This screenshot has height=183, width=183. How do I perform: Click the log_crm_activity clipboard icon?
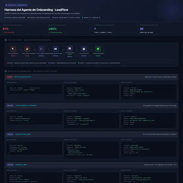click(84, 49)
